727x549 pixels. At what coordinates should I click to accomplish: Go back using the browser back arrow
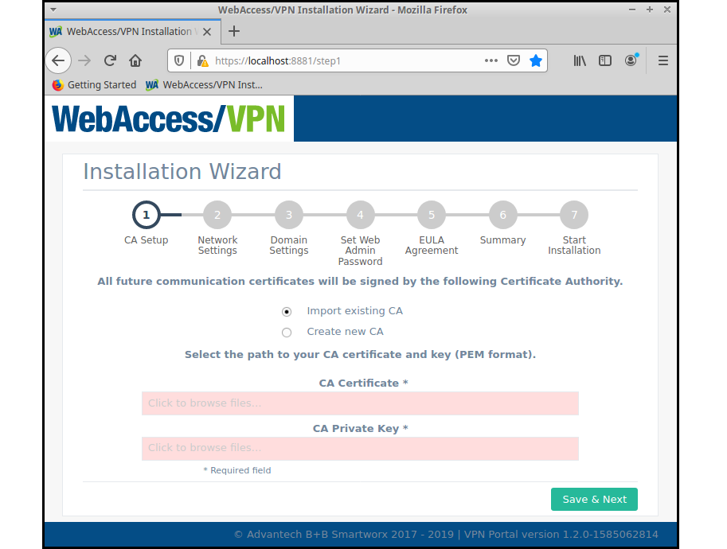pos(58,60)
